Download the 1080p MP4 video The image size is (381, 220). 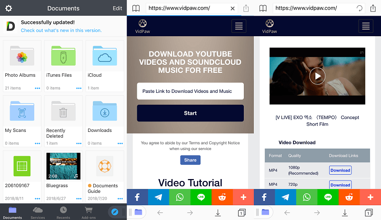point(340,170)
